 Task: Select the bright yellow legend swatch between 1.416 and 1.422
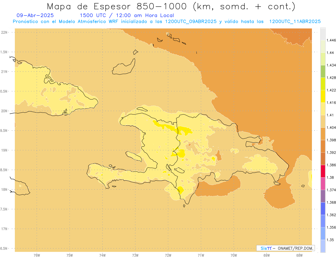(x=323, y=96)
